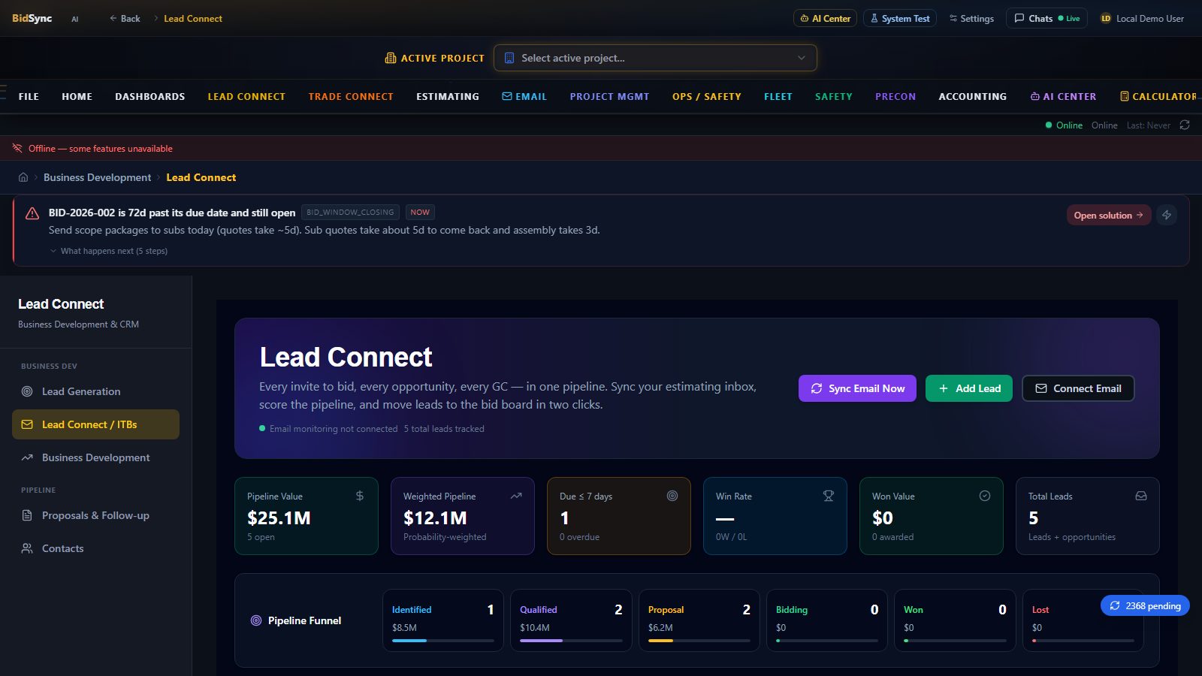1202x676 pixels.
Task: Click the dollar icon on Pipeline Value card
Action: (x=360, y=496)
